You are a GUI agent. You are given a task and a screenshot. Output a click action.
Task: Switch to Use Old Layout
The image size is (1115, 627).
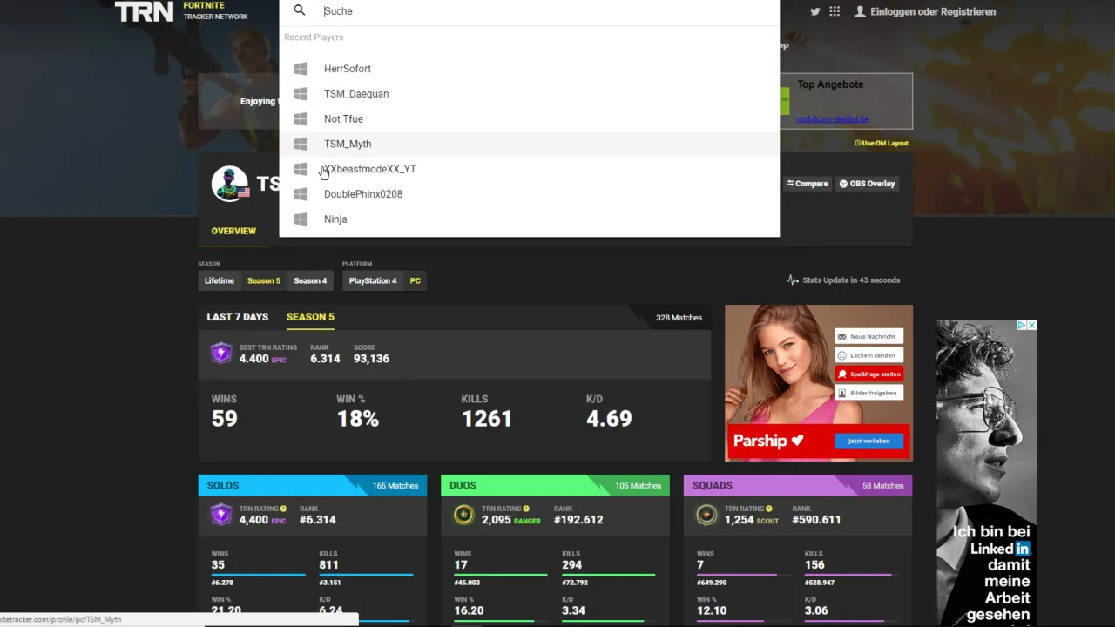tap(882, 143)
